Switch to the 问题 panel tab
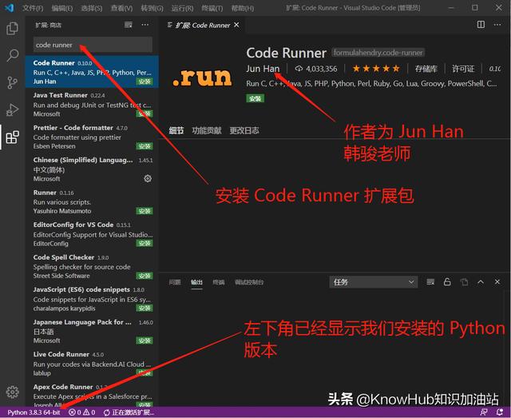The width and height of the screenshot is (511, 418). pos(175,282)
